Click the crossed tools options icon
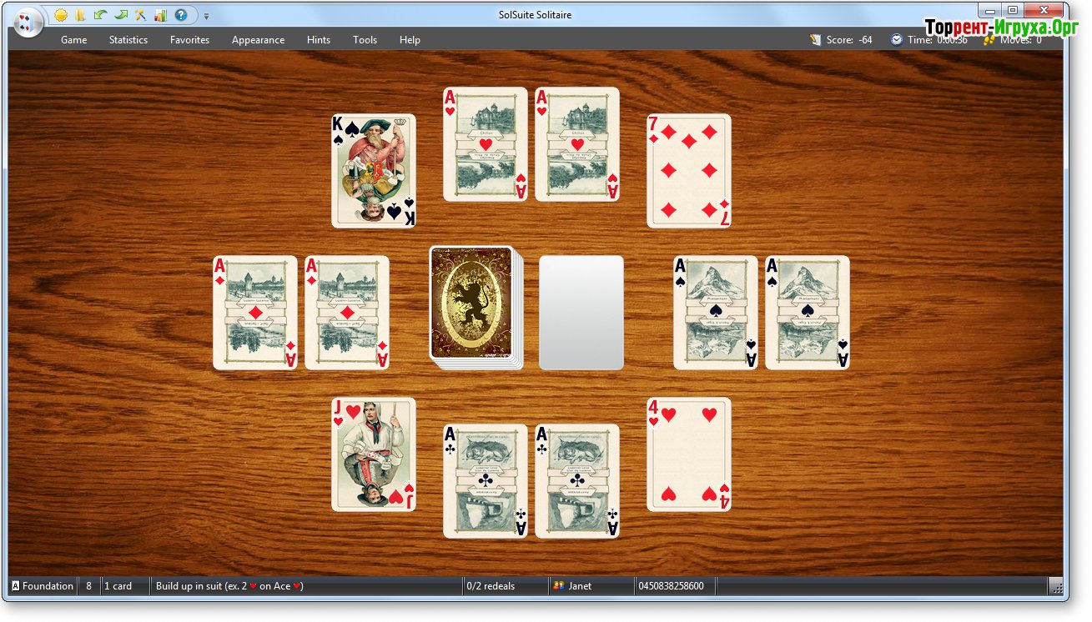Viewport: 1092px width, 622px height. point(140,15)
